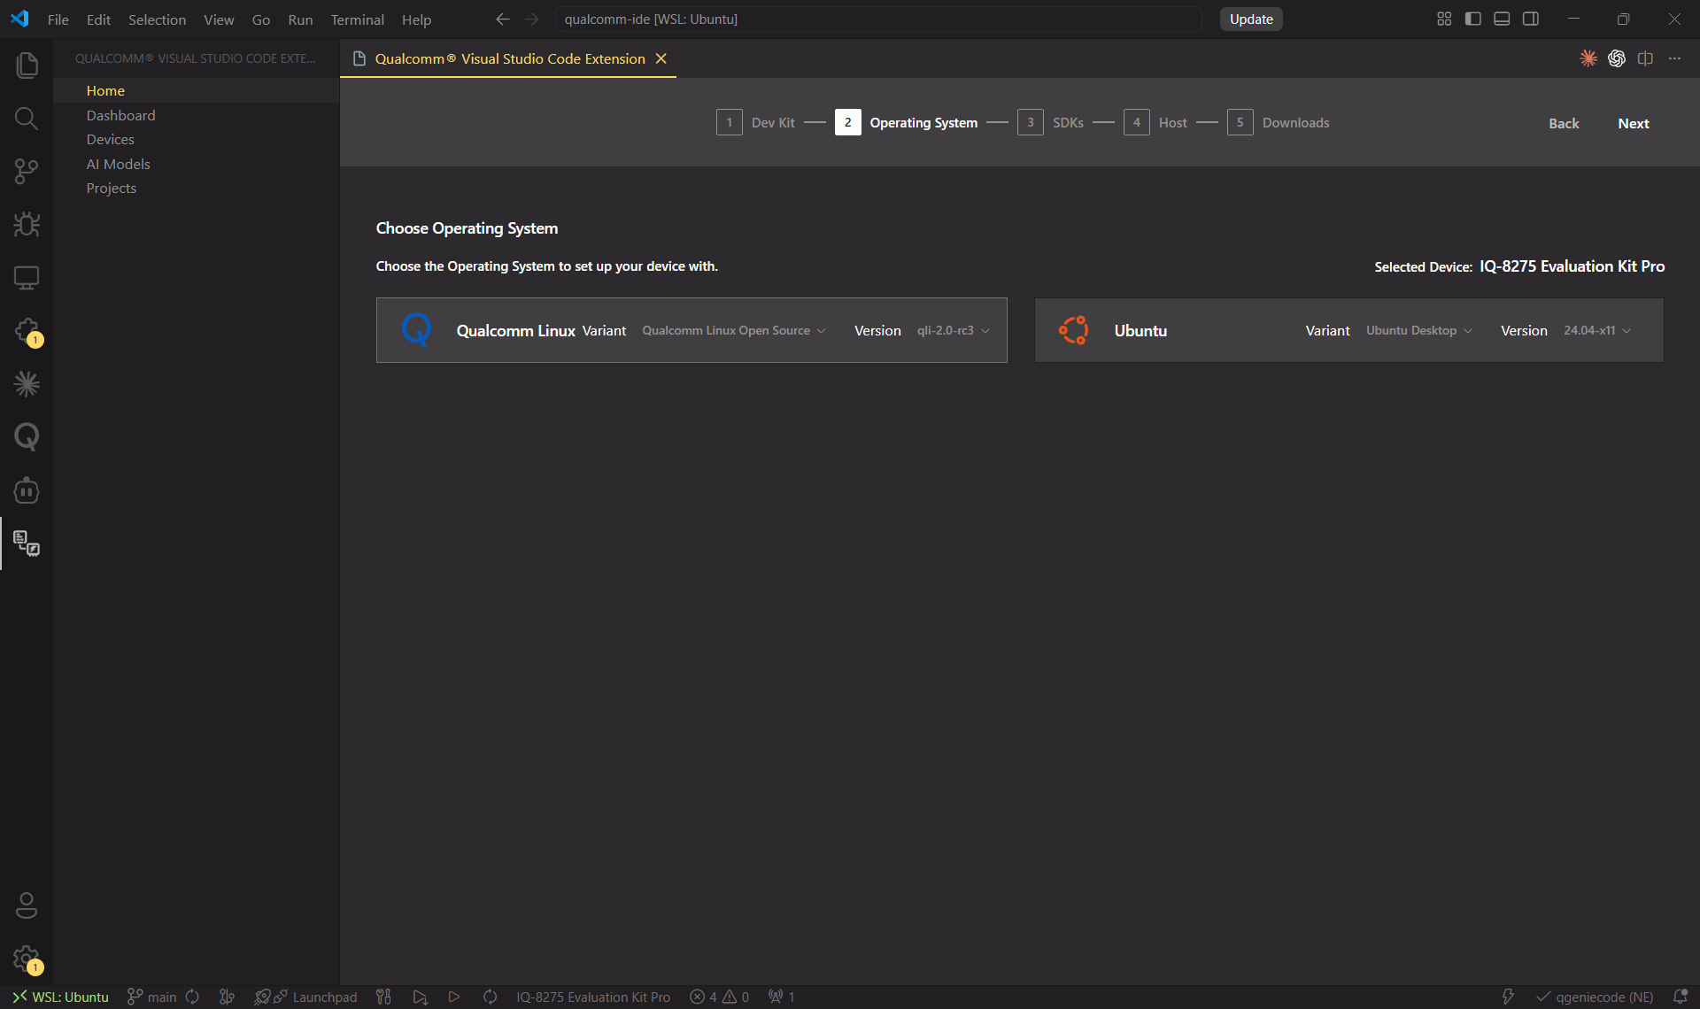Open Launchpad in status bar

(306, 997)
